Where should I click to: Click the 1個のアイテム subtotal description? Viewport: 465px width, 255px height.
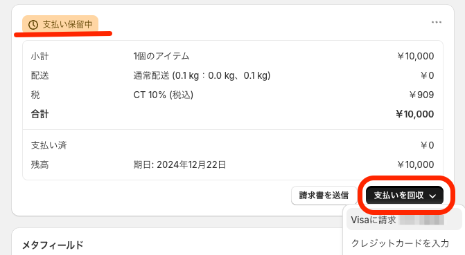[161, 56]
